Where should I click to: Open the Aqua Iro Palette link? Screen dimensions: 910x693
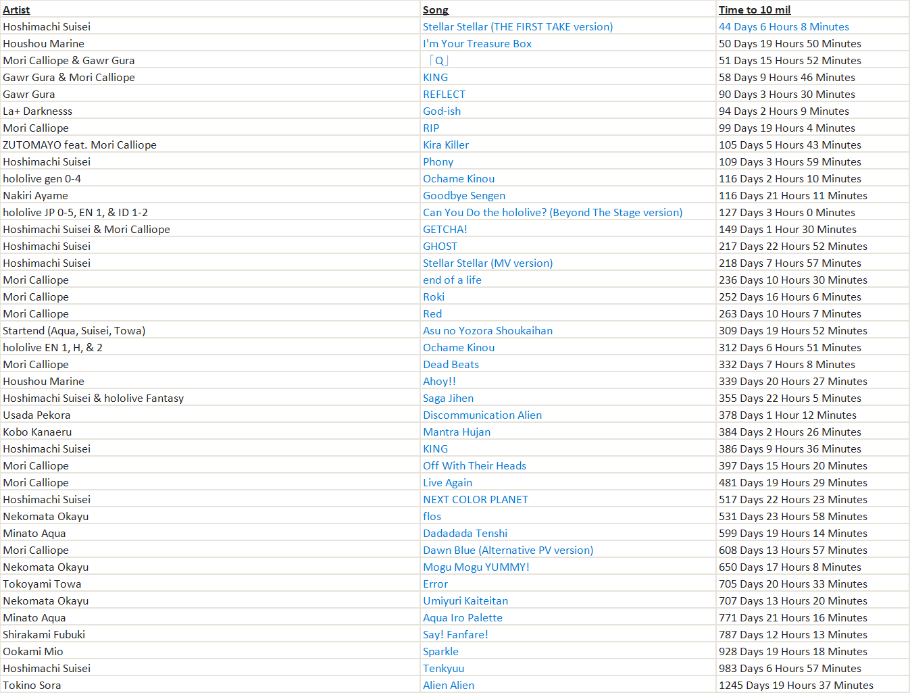point(463,618)
